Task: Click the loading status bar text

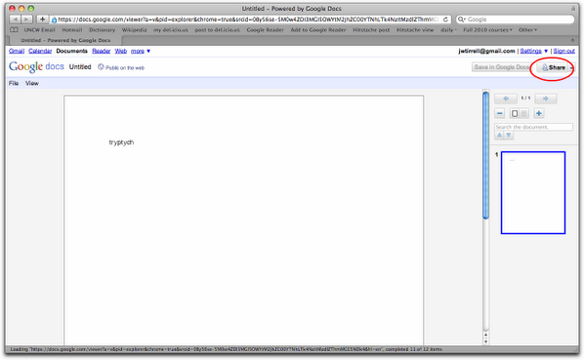Action: pyautogui.click(x=226, y=349)
